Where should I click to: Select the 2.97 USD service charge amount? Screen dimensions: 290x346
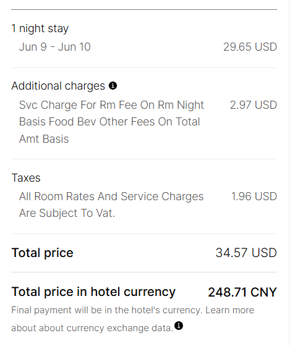[x=254, y=105]
